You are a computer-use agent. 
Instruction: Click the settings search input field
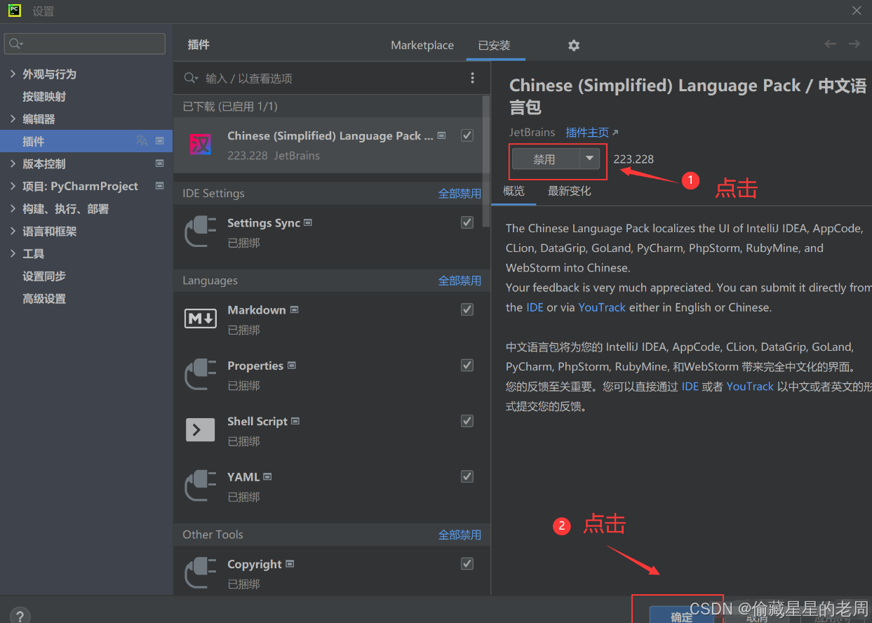click(85, 43)
